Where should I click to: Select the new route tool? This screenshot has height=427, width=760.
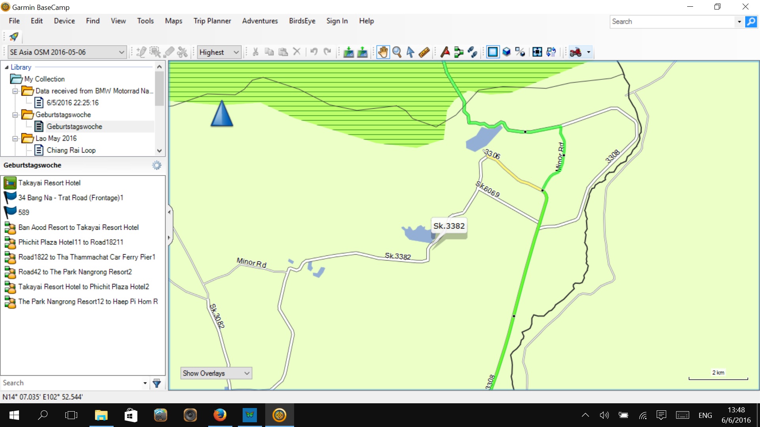[x=459, y=52]
